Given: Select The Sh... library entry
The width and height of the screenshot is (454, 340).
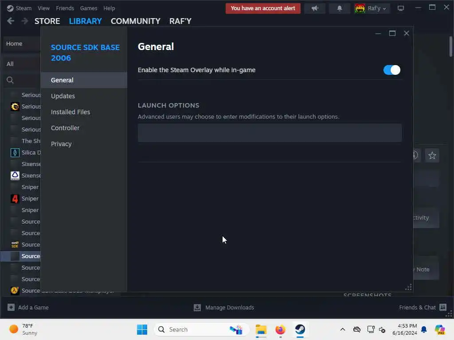Looking at the screenshot, I should [31, 141].
